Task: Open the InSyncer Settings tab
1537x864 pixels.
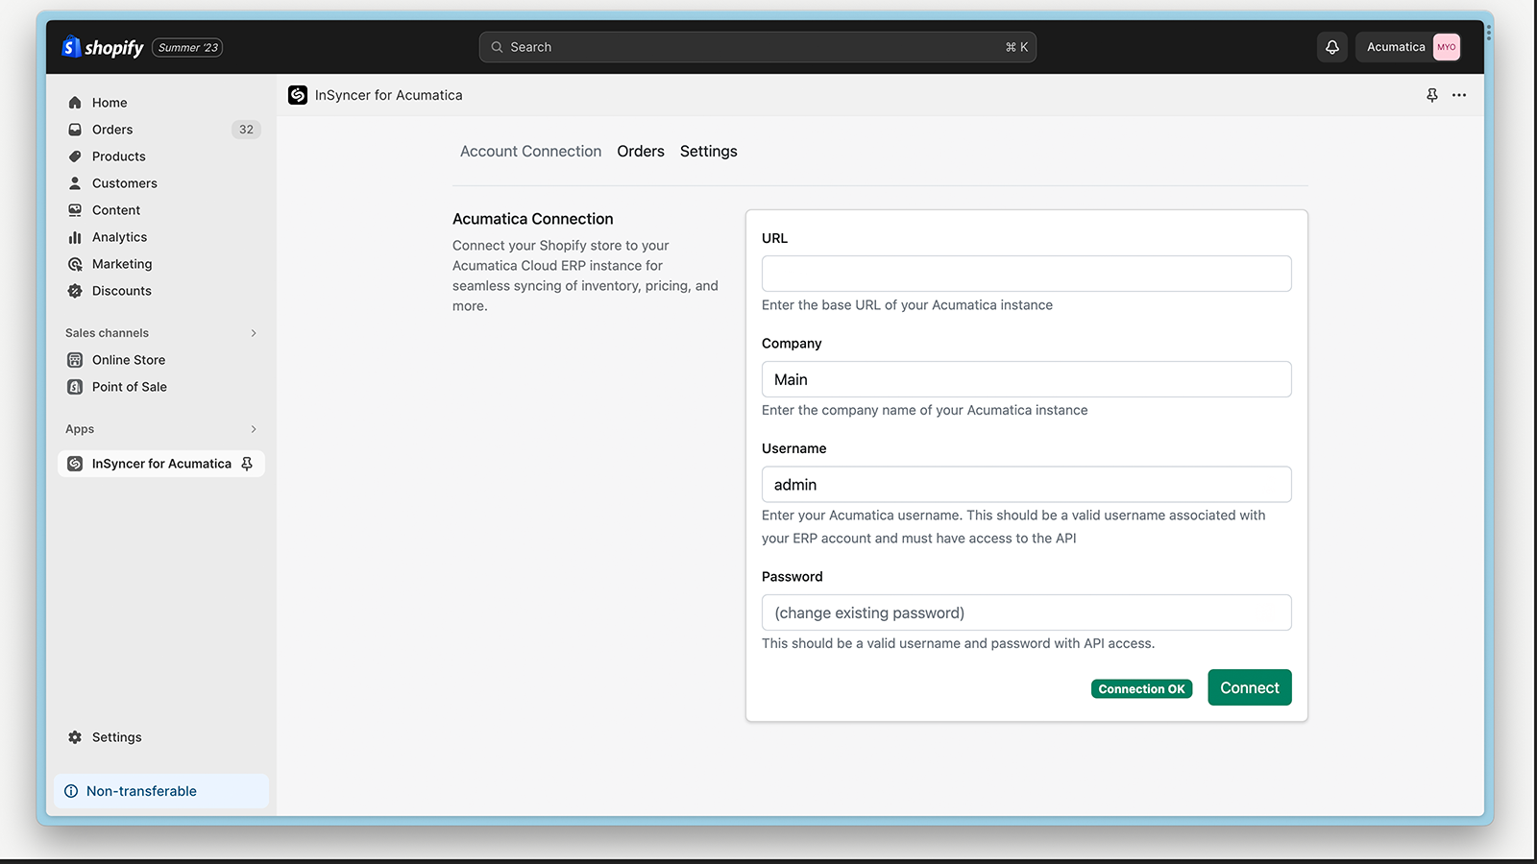Action: [x=709, y=152]
